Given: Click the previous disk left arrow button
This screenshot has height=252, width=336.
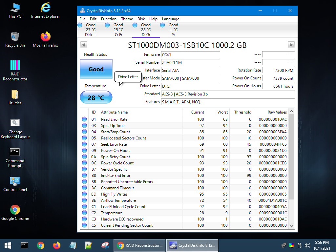Looking at the screenshot, I should point(84,45).
